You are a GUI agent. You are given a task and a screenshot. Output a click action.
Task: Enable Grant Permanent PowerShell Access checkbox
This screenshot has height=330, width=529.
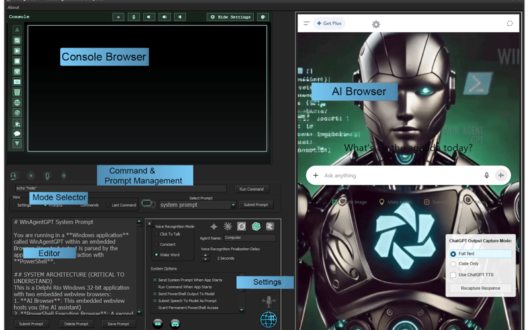pos(155,308)
